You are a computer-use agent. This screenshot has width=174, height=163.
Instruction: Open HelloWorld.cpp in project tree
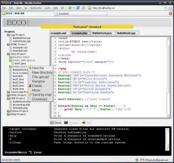20,41
